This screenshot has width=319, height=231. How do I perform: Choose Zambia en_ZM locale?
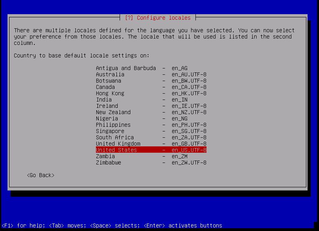point(151,156)
